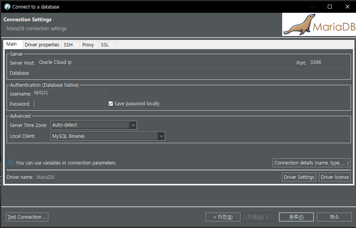View the Driver license
This screenshot has height=228, width=356.
click(x=335, y=177)
